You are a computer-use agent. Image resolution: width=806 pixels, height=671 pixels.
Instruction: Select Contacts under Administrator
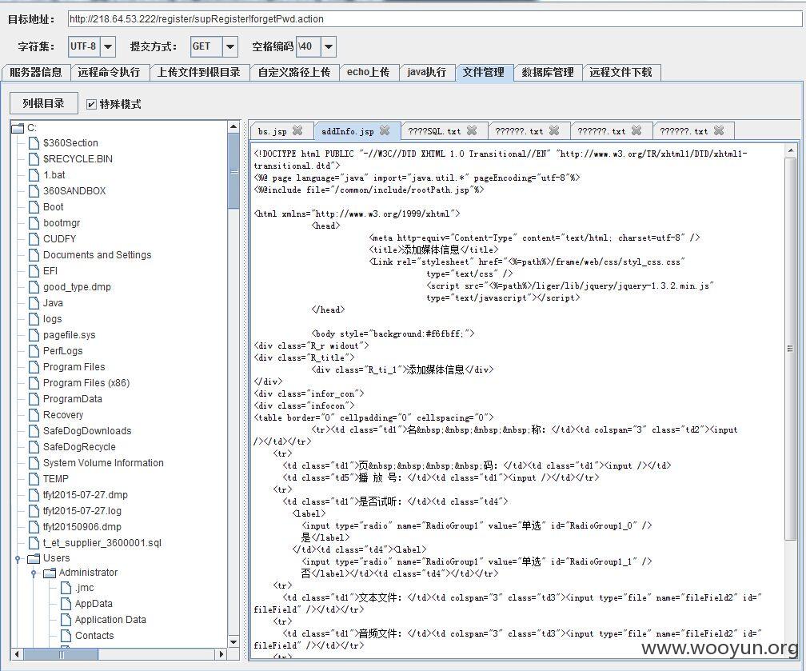coord(94,635)
